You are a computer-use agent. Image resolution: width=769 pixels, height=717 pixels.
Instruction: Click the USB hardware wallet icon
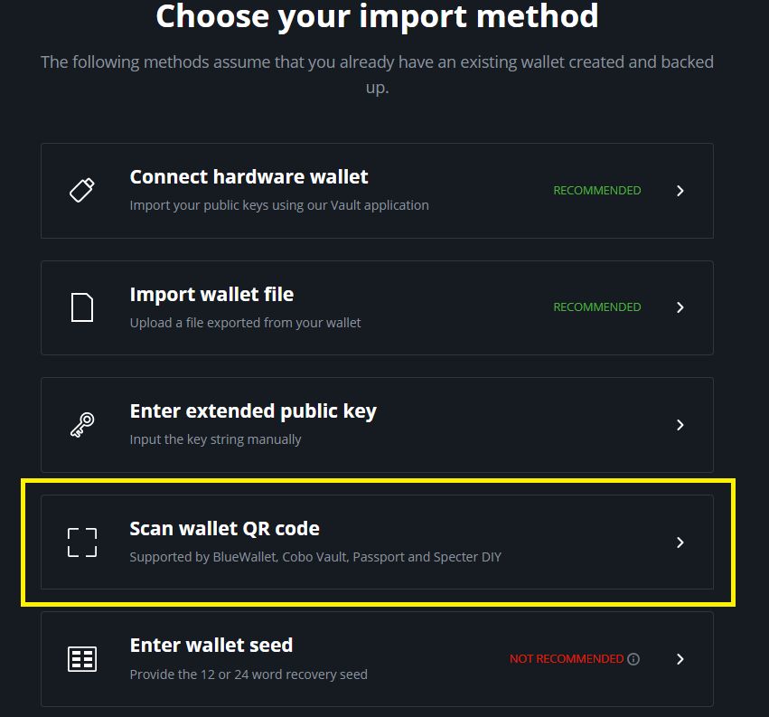tap(82, 190)
